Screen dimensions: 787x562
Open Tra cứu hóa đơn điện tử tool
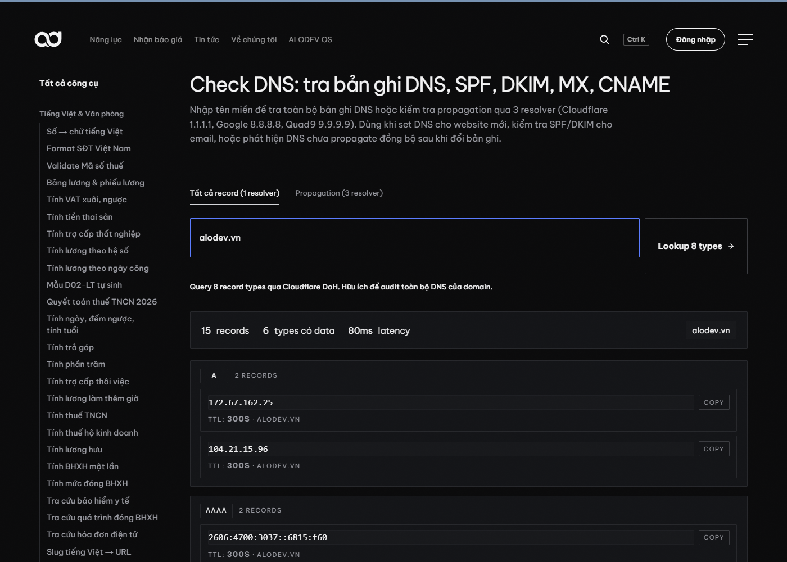click(x=92, y=534)
